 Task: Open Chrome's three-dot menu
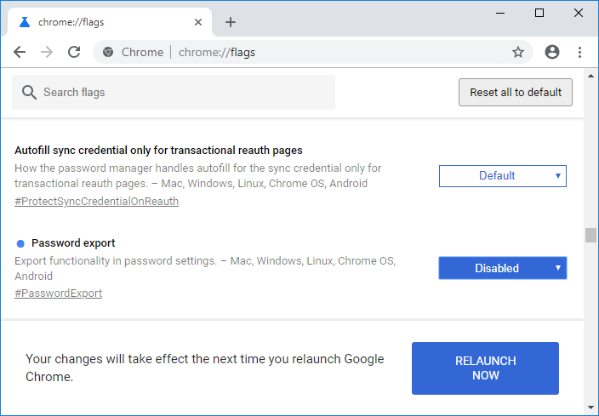(580, 52)
